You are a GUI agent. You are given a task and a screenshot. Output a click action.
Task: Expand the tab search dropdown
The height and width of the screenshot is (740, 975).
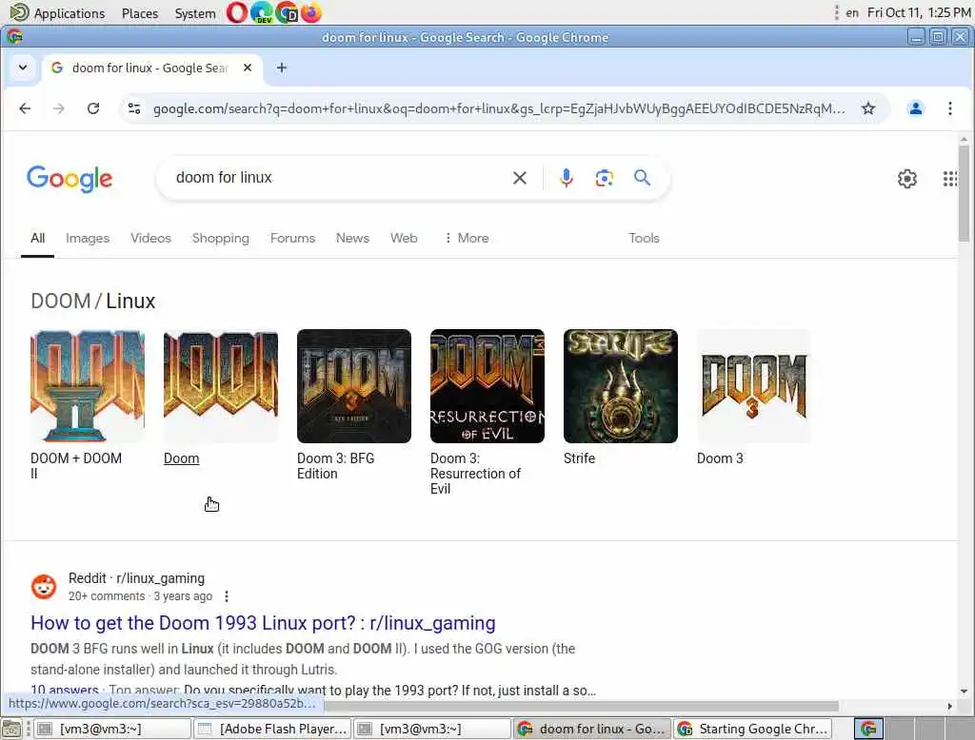coord(23,68)
